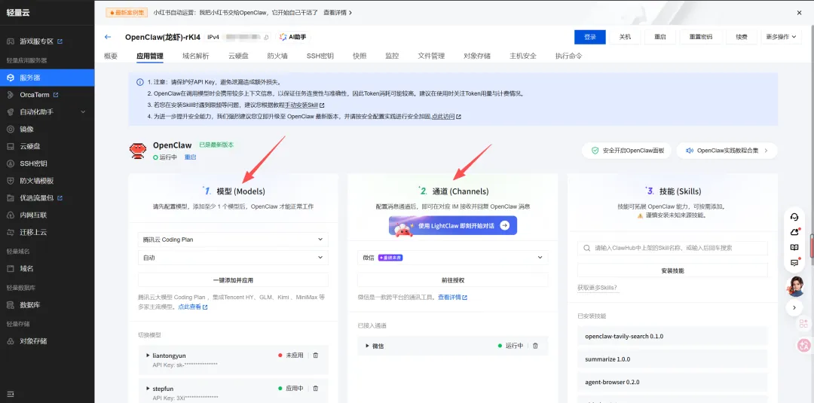This screenshot has height=403, width=814.
Task: Click the 云硬盘 sidebar icon
Action: pos(11,146)
